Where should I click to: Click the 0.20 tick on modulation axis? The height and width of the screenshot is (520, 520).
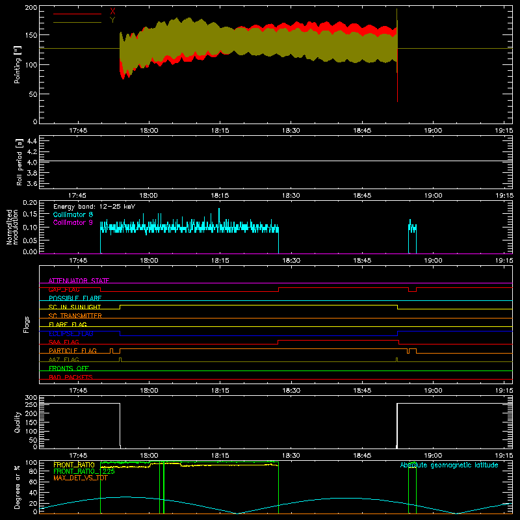30,203
